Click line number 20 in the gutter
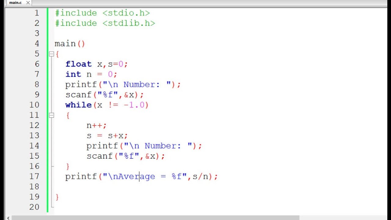 [x=34, y=207]
